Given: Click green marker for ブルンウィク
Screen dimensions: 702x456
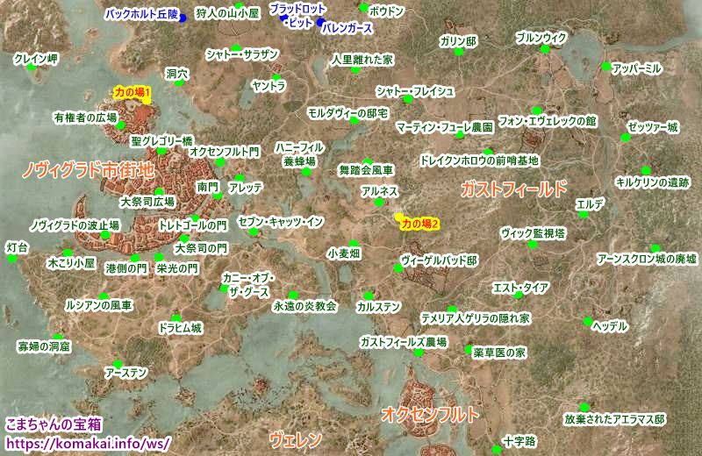Looking at the screenshot, I should 545,49.
